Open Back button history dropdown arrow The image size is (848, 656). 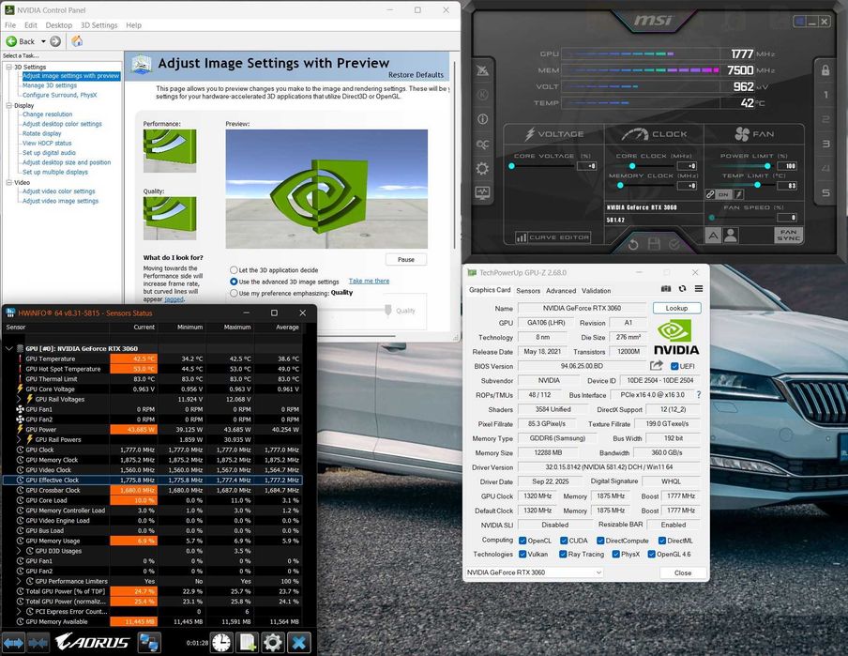43,41
